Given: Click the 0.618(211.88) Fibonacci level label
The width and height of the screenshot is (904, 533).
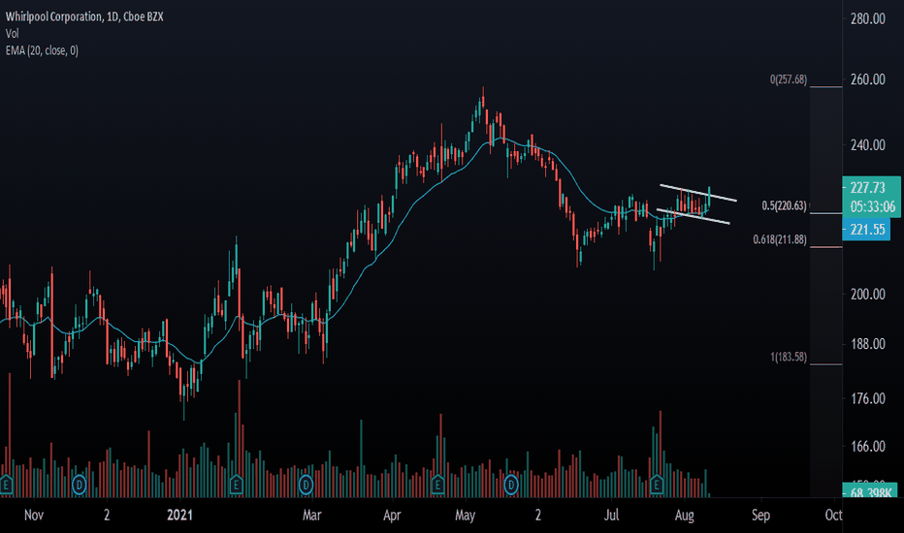Looking at the screenshot, I should click(780, 239).
